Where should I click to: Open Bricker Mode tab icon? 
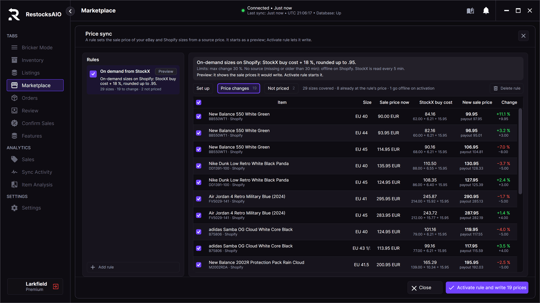[15, 47]
